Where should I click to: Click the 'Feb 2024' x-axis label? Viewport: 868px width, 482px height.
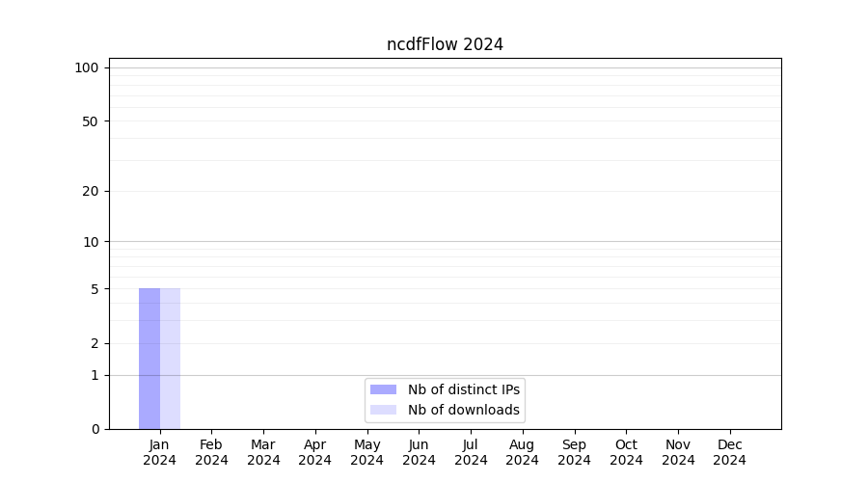pyautogui.click(x=211, y=452)
